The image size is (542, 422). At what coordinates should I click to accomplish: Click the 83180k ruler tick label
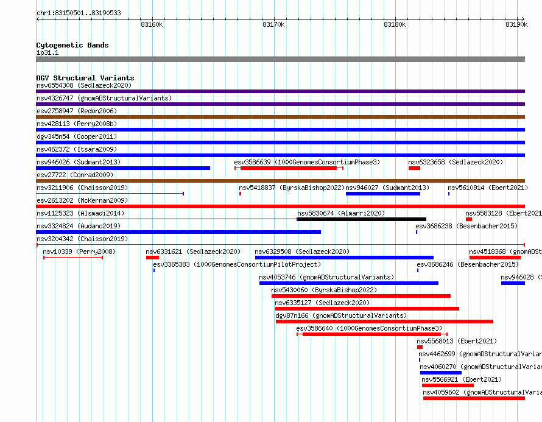coord(395,24)
